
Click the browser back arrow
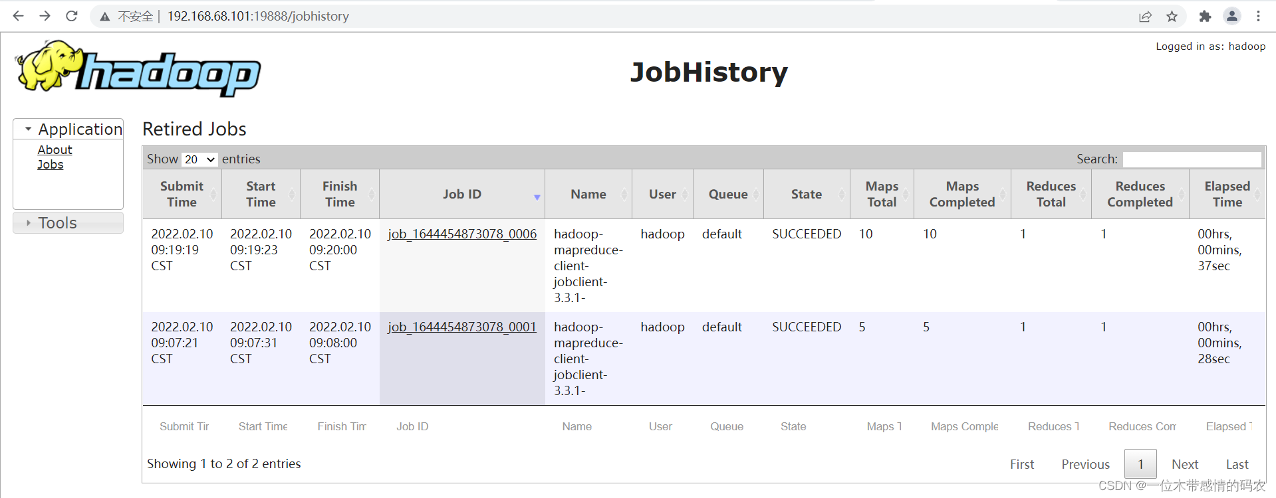point(18,16)
